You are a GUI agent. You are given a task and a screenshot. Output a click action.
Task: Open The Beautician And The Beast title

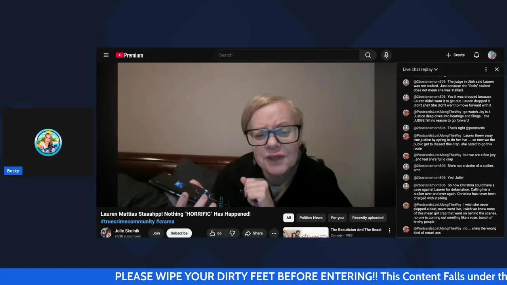pos(356,230)
